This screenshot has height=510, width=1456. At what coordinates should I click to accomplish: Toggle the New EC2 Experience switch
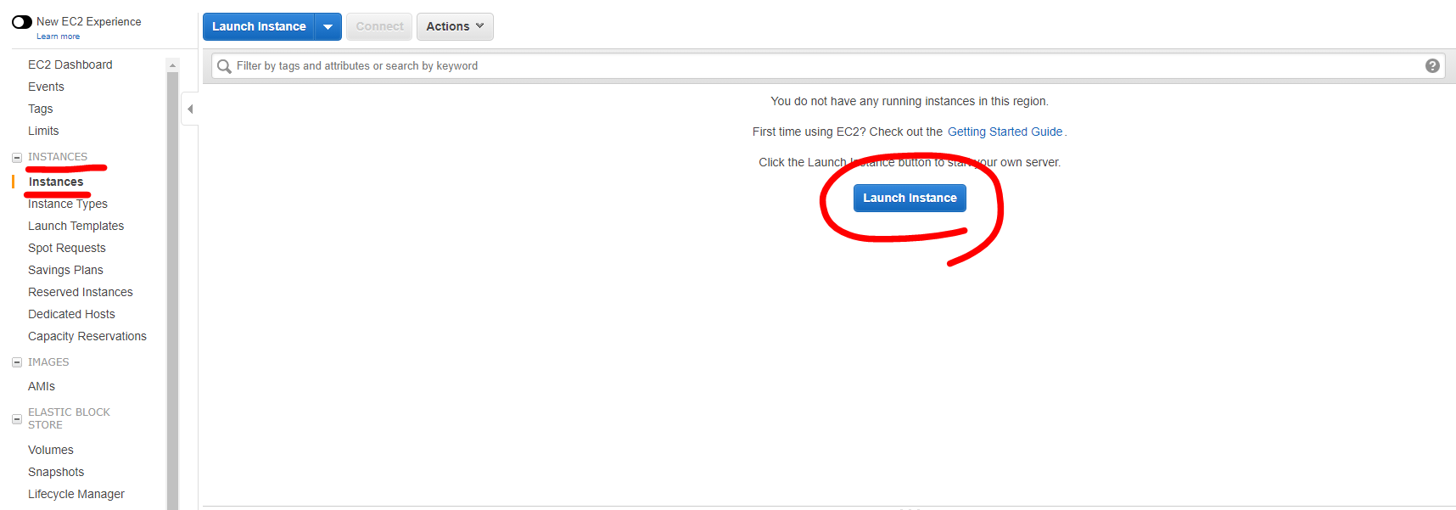coord(22,22)
